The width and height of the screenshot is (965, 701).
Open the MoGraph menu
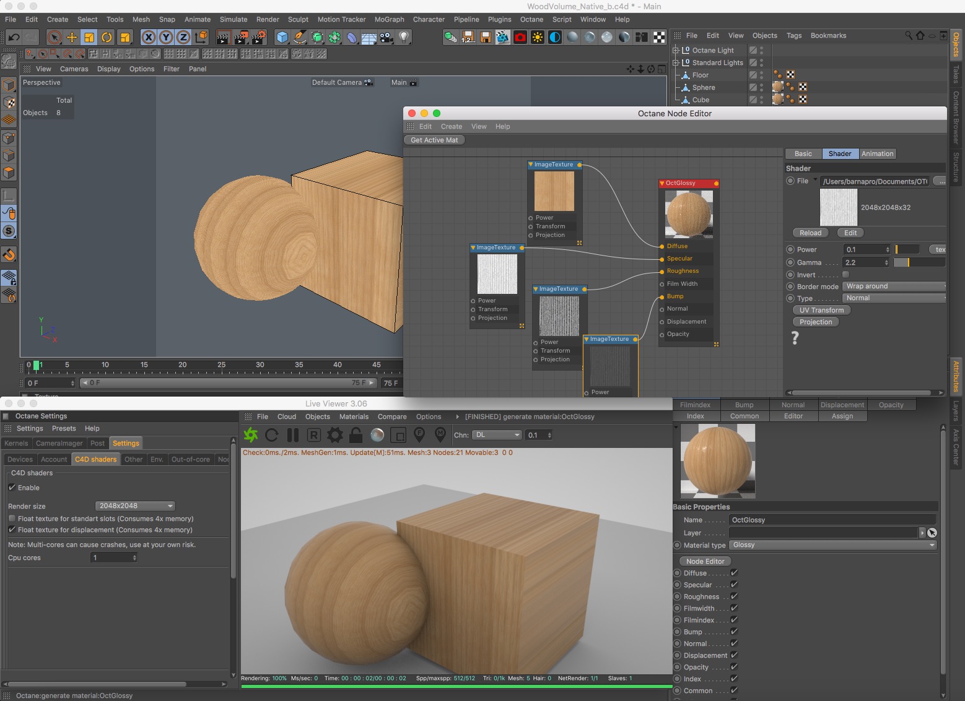[x=389, y=19]
